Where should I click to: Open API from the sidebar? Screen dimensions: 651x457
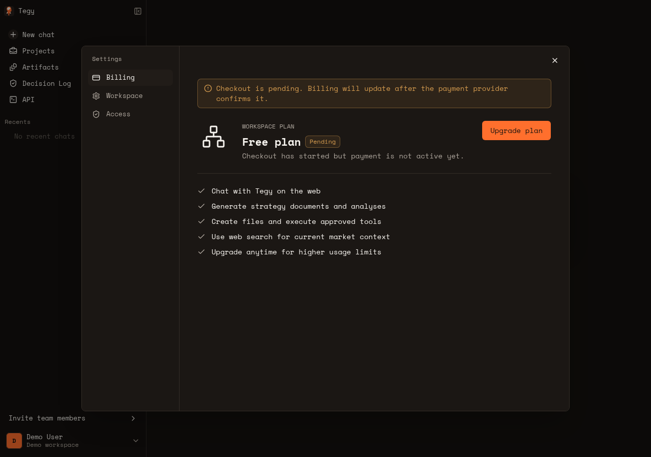pos(73,100)
